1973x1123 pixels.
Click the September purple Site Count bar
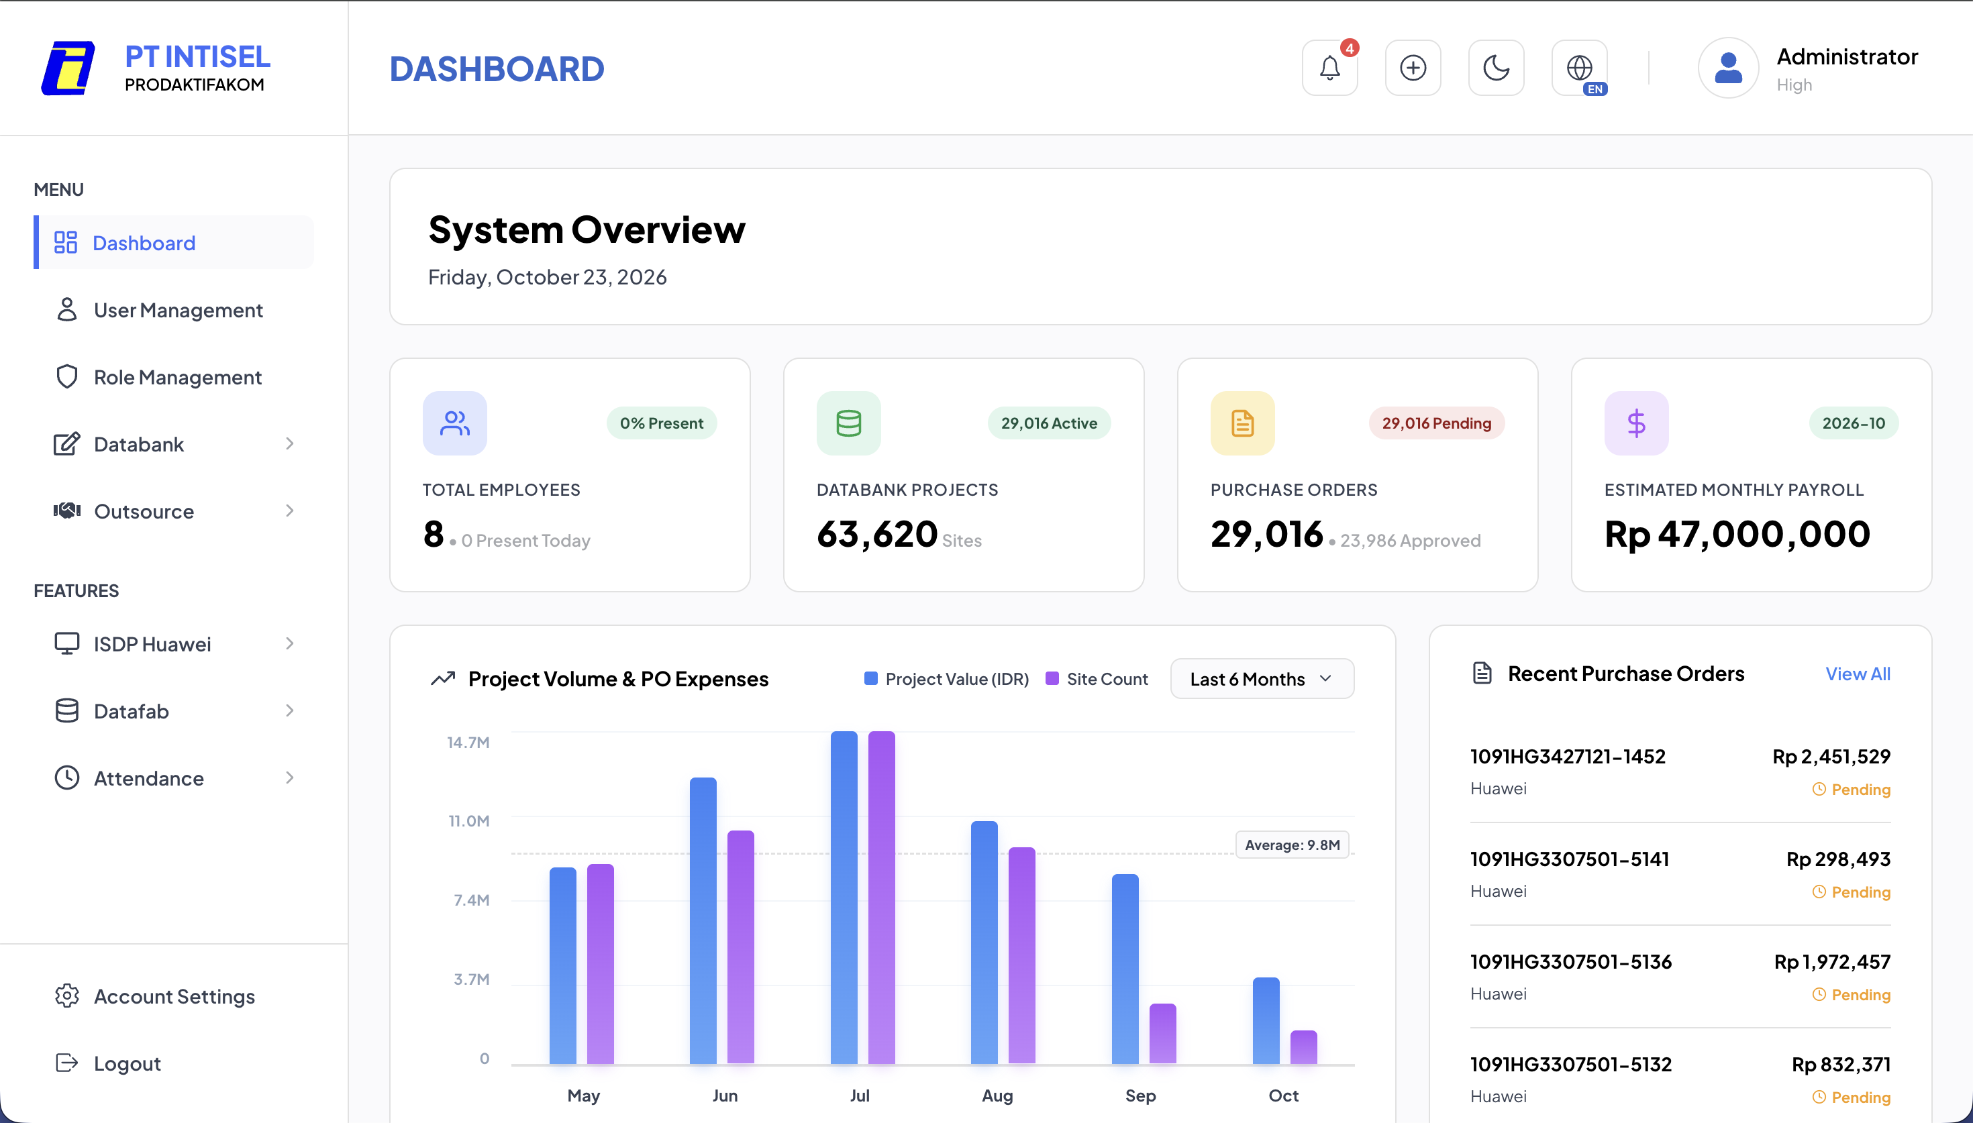pyautogui.click(x=1162, y=1034)
